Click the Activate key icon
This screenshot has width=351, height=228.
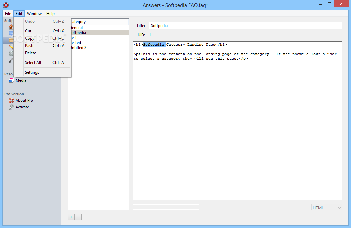(x=11, y=107)
